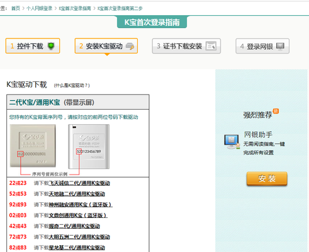Download 握奇二代/通用K宝驱动
Viewport: 309px width, 252px height.
(x=74, y=226)
